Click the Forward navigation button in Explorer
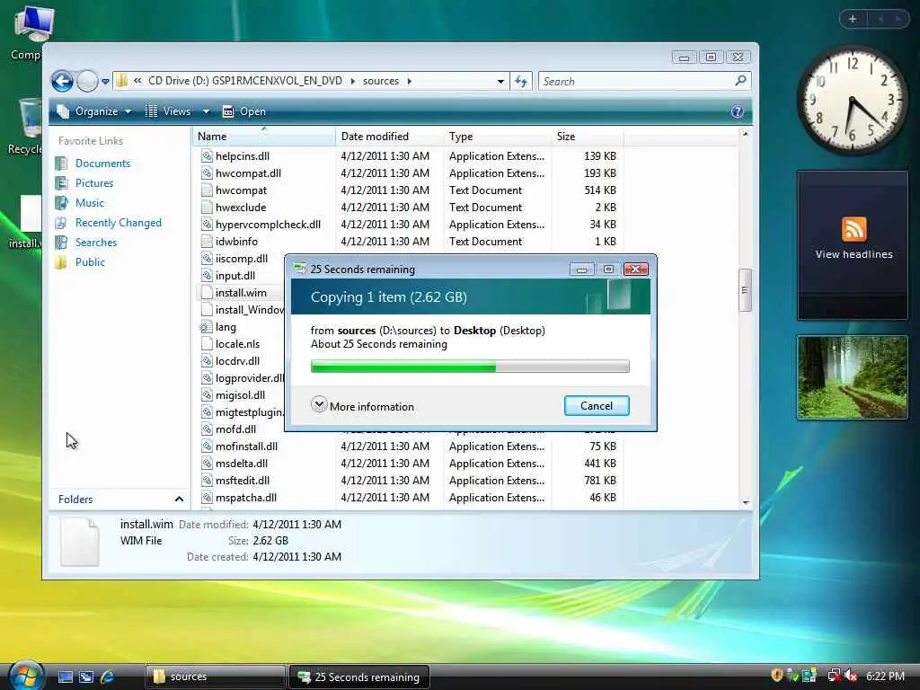920x690 pixels. point(87,81)
